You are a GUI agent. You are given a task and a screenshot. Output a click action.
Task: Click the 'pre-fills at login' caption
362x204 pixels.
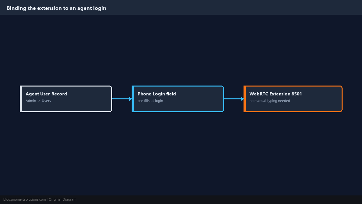(150, 101)
